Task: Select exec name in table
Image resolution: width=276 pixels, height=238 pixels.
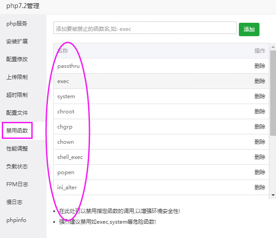Action: (x=63, y=81)
